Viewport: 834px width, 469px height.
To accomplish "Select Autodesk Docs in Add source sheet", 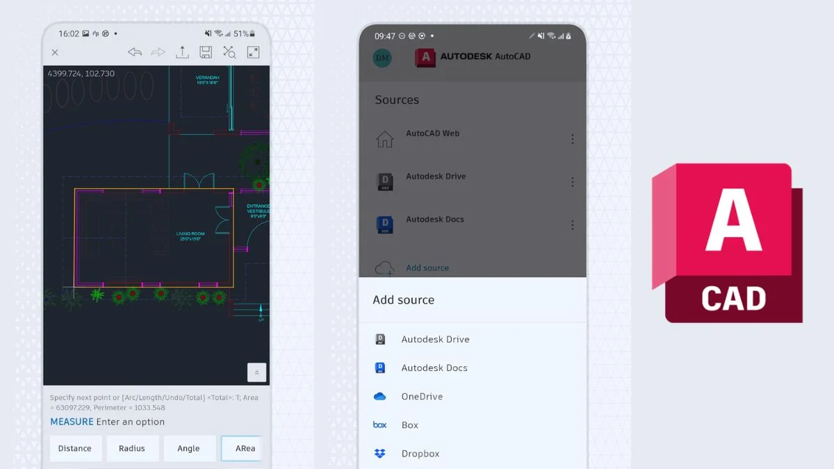I will pos(473,368).
